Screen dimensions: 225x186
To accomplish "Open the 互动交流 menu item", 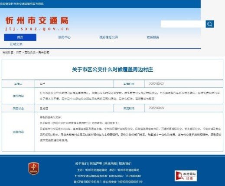I will (x=16, y=44).
